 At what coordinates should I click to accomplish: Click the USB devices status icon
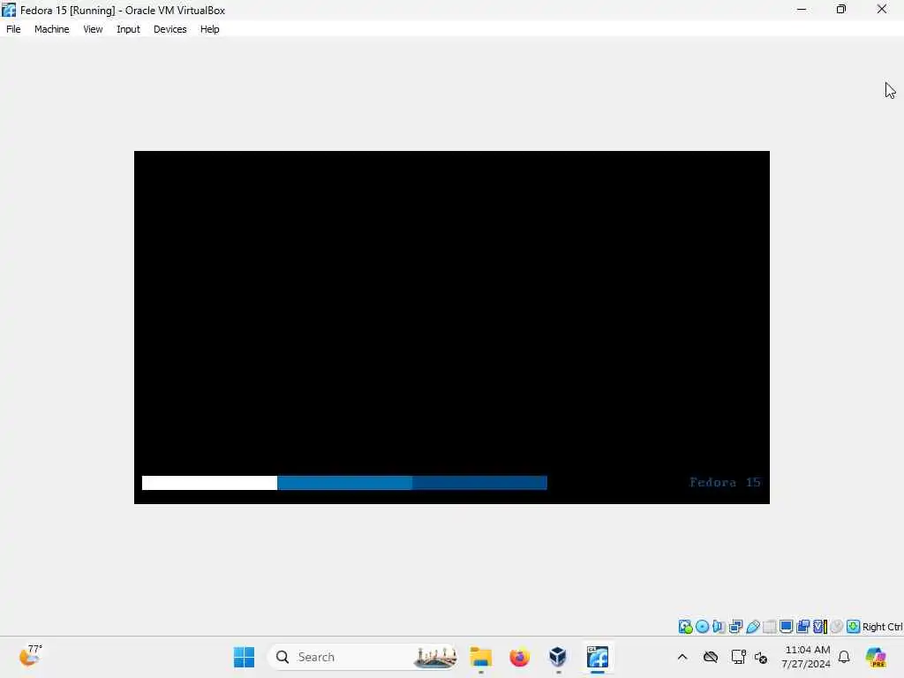[x=752, y=627]
